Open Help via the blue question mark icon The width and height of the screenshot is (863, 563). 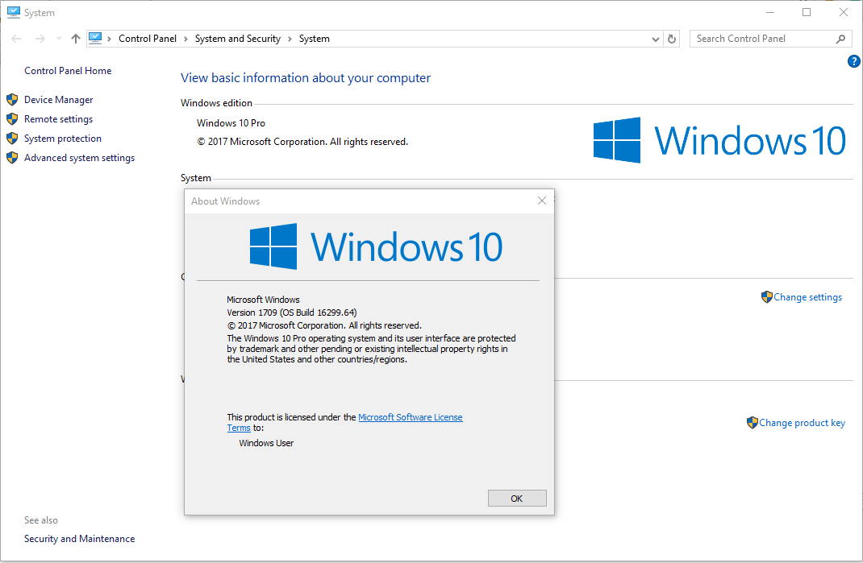(x=853, y=60)
